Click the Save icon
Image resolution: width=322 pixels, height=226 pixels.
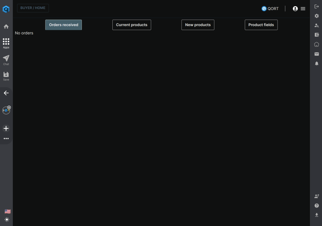coord(6,76)
